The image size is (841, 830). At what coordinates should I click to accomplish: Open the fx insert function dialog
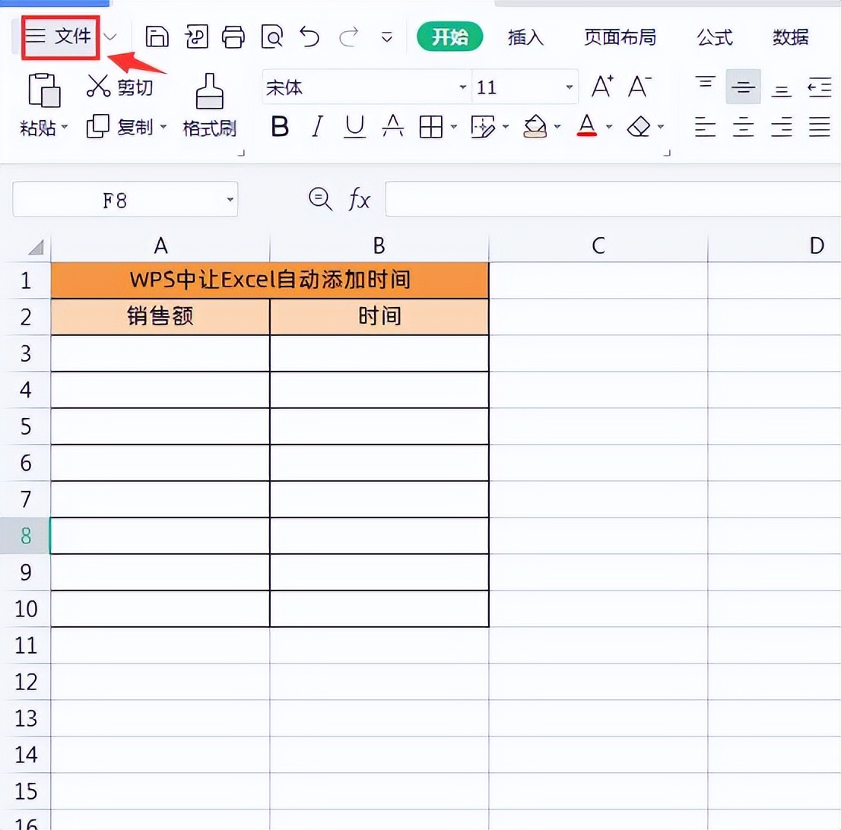pos(360,199)
